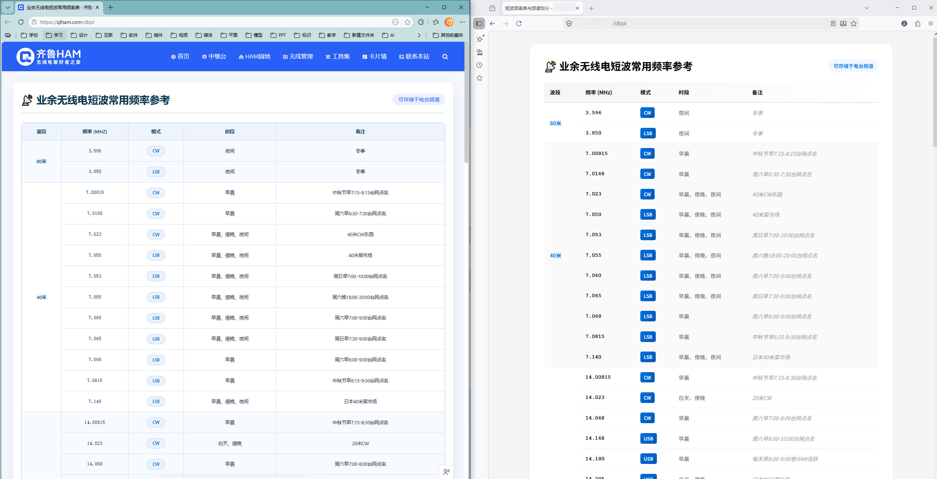Click the left page vertical scrollbar thumb
The image size is (937, 479).
tap(466, 103)
